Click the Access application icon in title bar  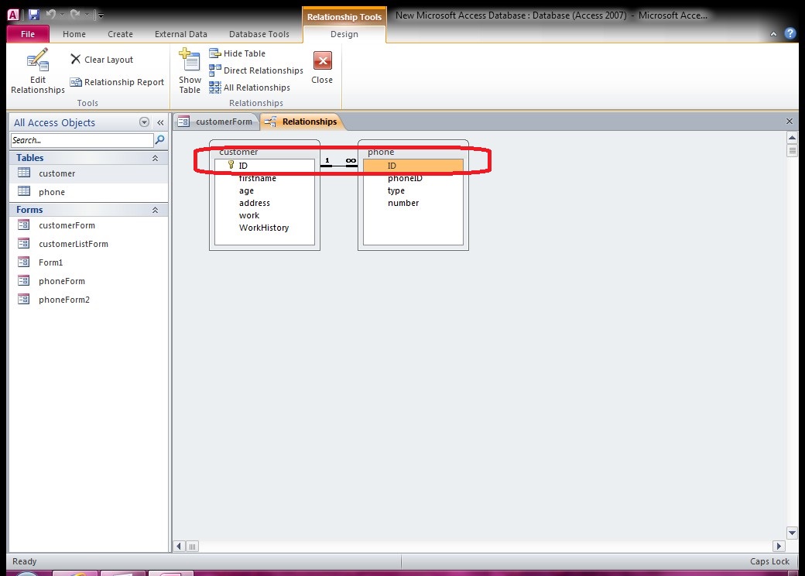point(13,15)
